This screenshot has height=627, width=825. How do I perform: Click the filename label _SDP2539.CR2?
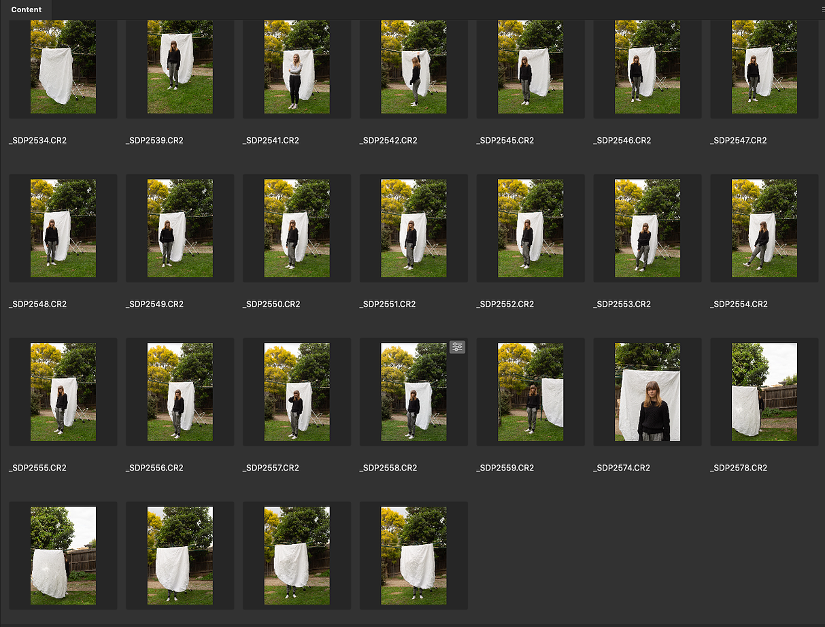(154, 141)
